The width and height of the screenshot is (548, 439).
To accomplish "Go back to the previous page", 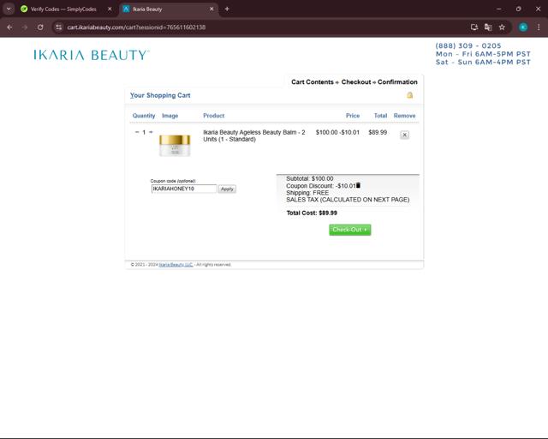I will [x=9, y=27].
